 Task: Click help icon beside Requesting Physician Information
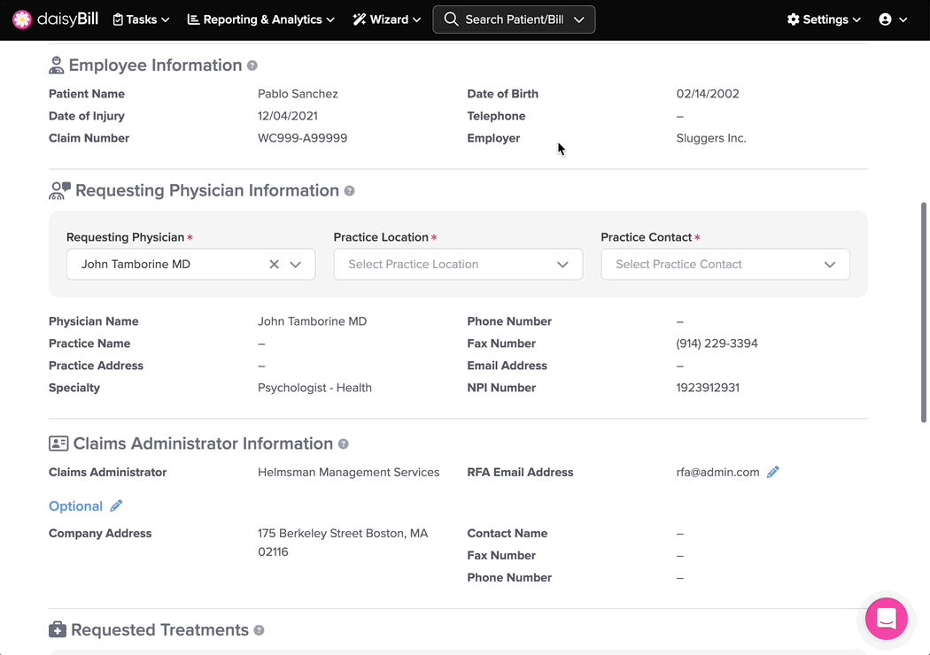(x=349, y=191)
